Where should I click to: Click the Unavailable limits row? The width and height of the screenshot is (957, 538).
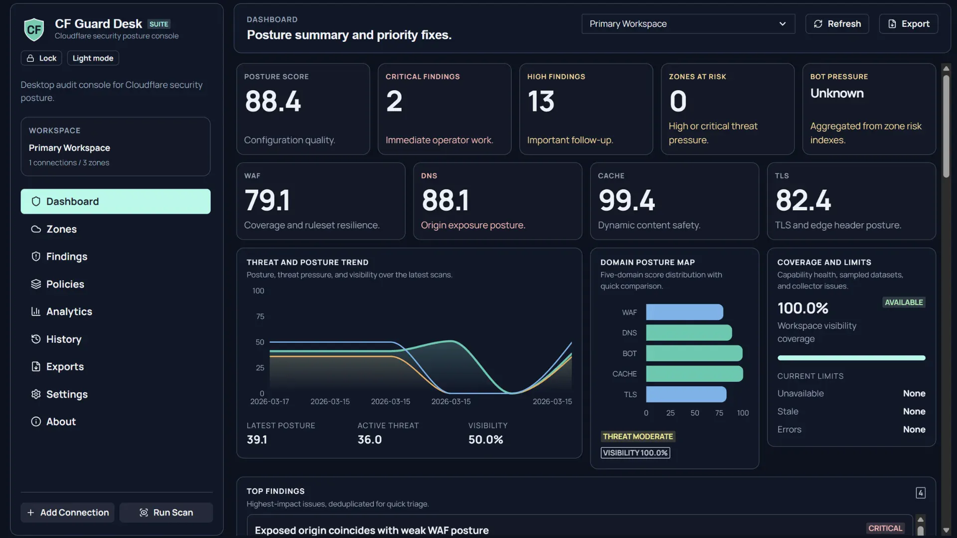pos(851,394)
